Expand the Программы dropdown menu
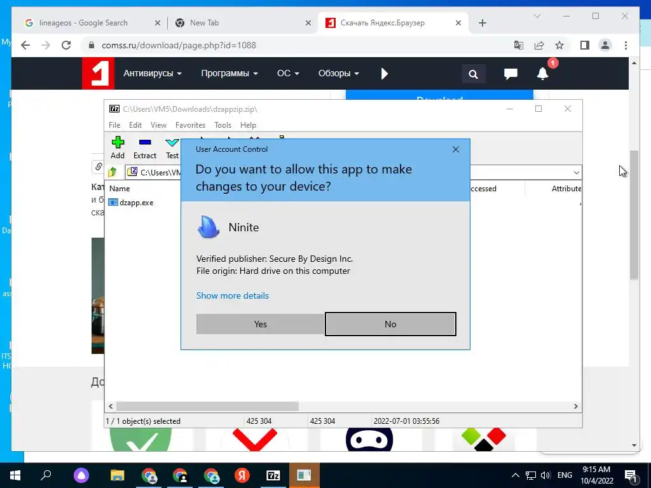651x488 pixels. pyautogui.click(x=229, y=74)
